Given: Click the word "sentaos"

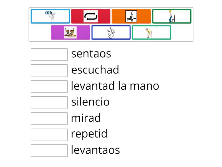Looking at the screenshot, I should (x=91, y=54).
